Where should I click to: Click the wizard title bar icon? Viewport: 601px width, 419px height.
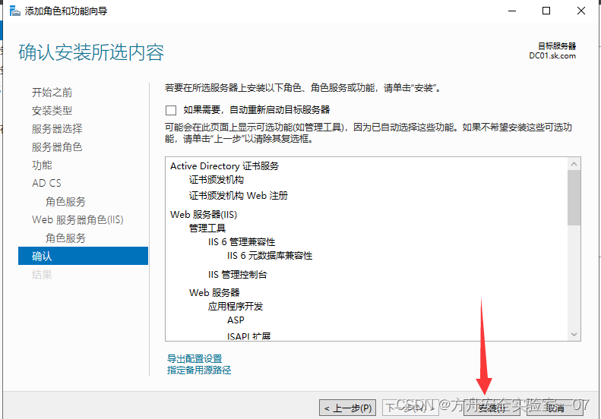point(15,11)
